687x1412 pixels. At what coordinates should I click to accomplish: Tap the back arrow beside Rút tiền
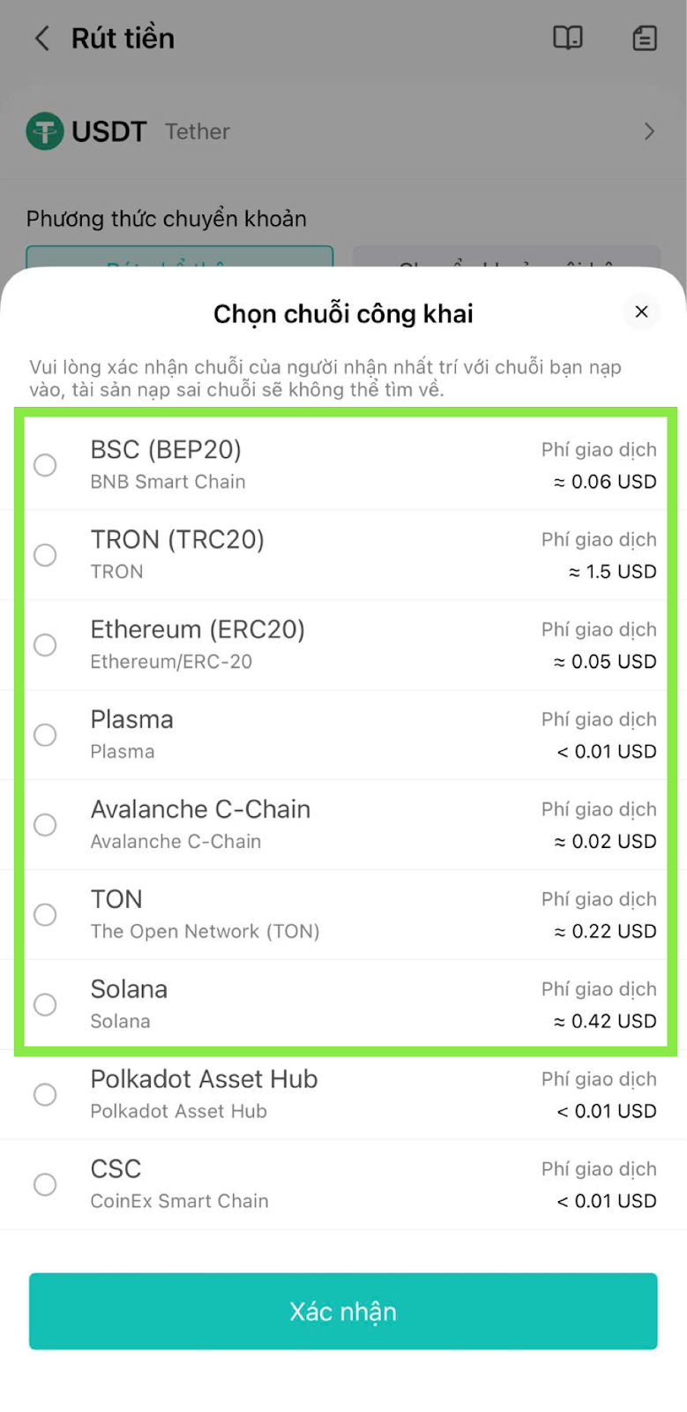click(x=41, y=38)
